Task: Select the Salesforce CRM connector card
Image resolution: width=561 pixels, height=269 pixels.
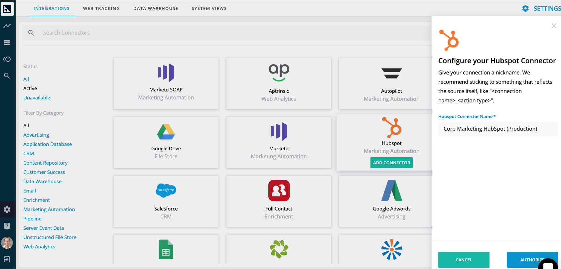Action: click(166, 202)
